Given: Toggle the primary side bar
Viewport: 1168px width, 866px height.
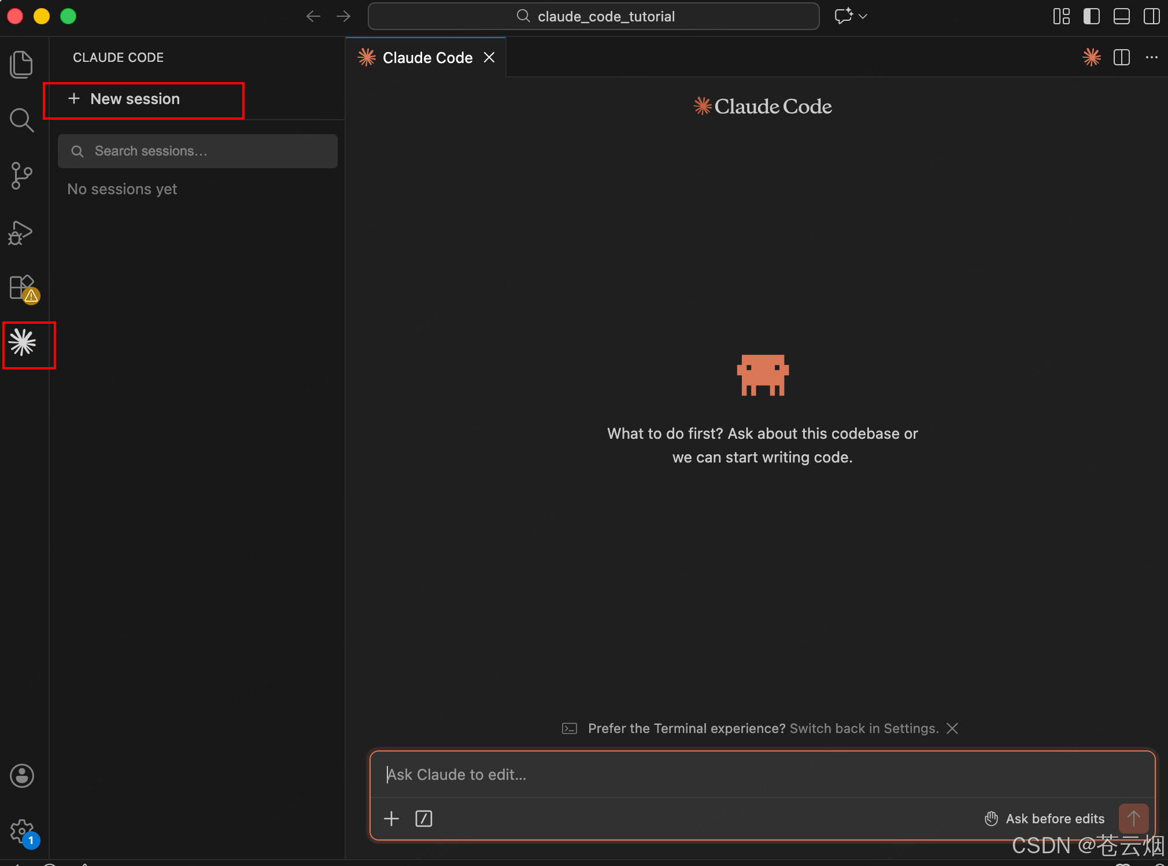Looking at the screenshot, I should click(x=1091, y=16).
